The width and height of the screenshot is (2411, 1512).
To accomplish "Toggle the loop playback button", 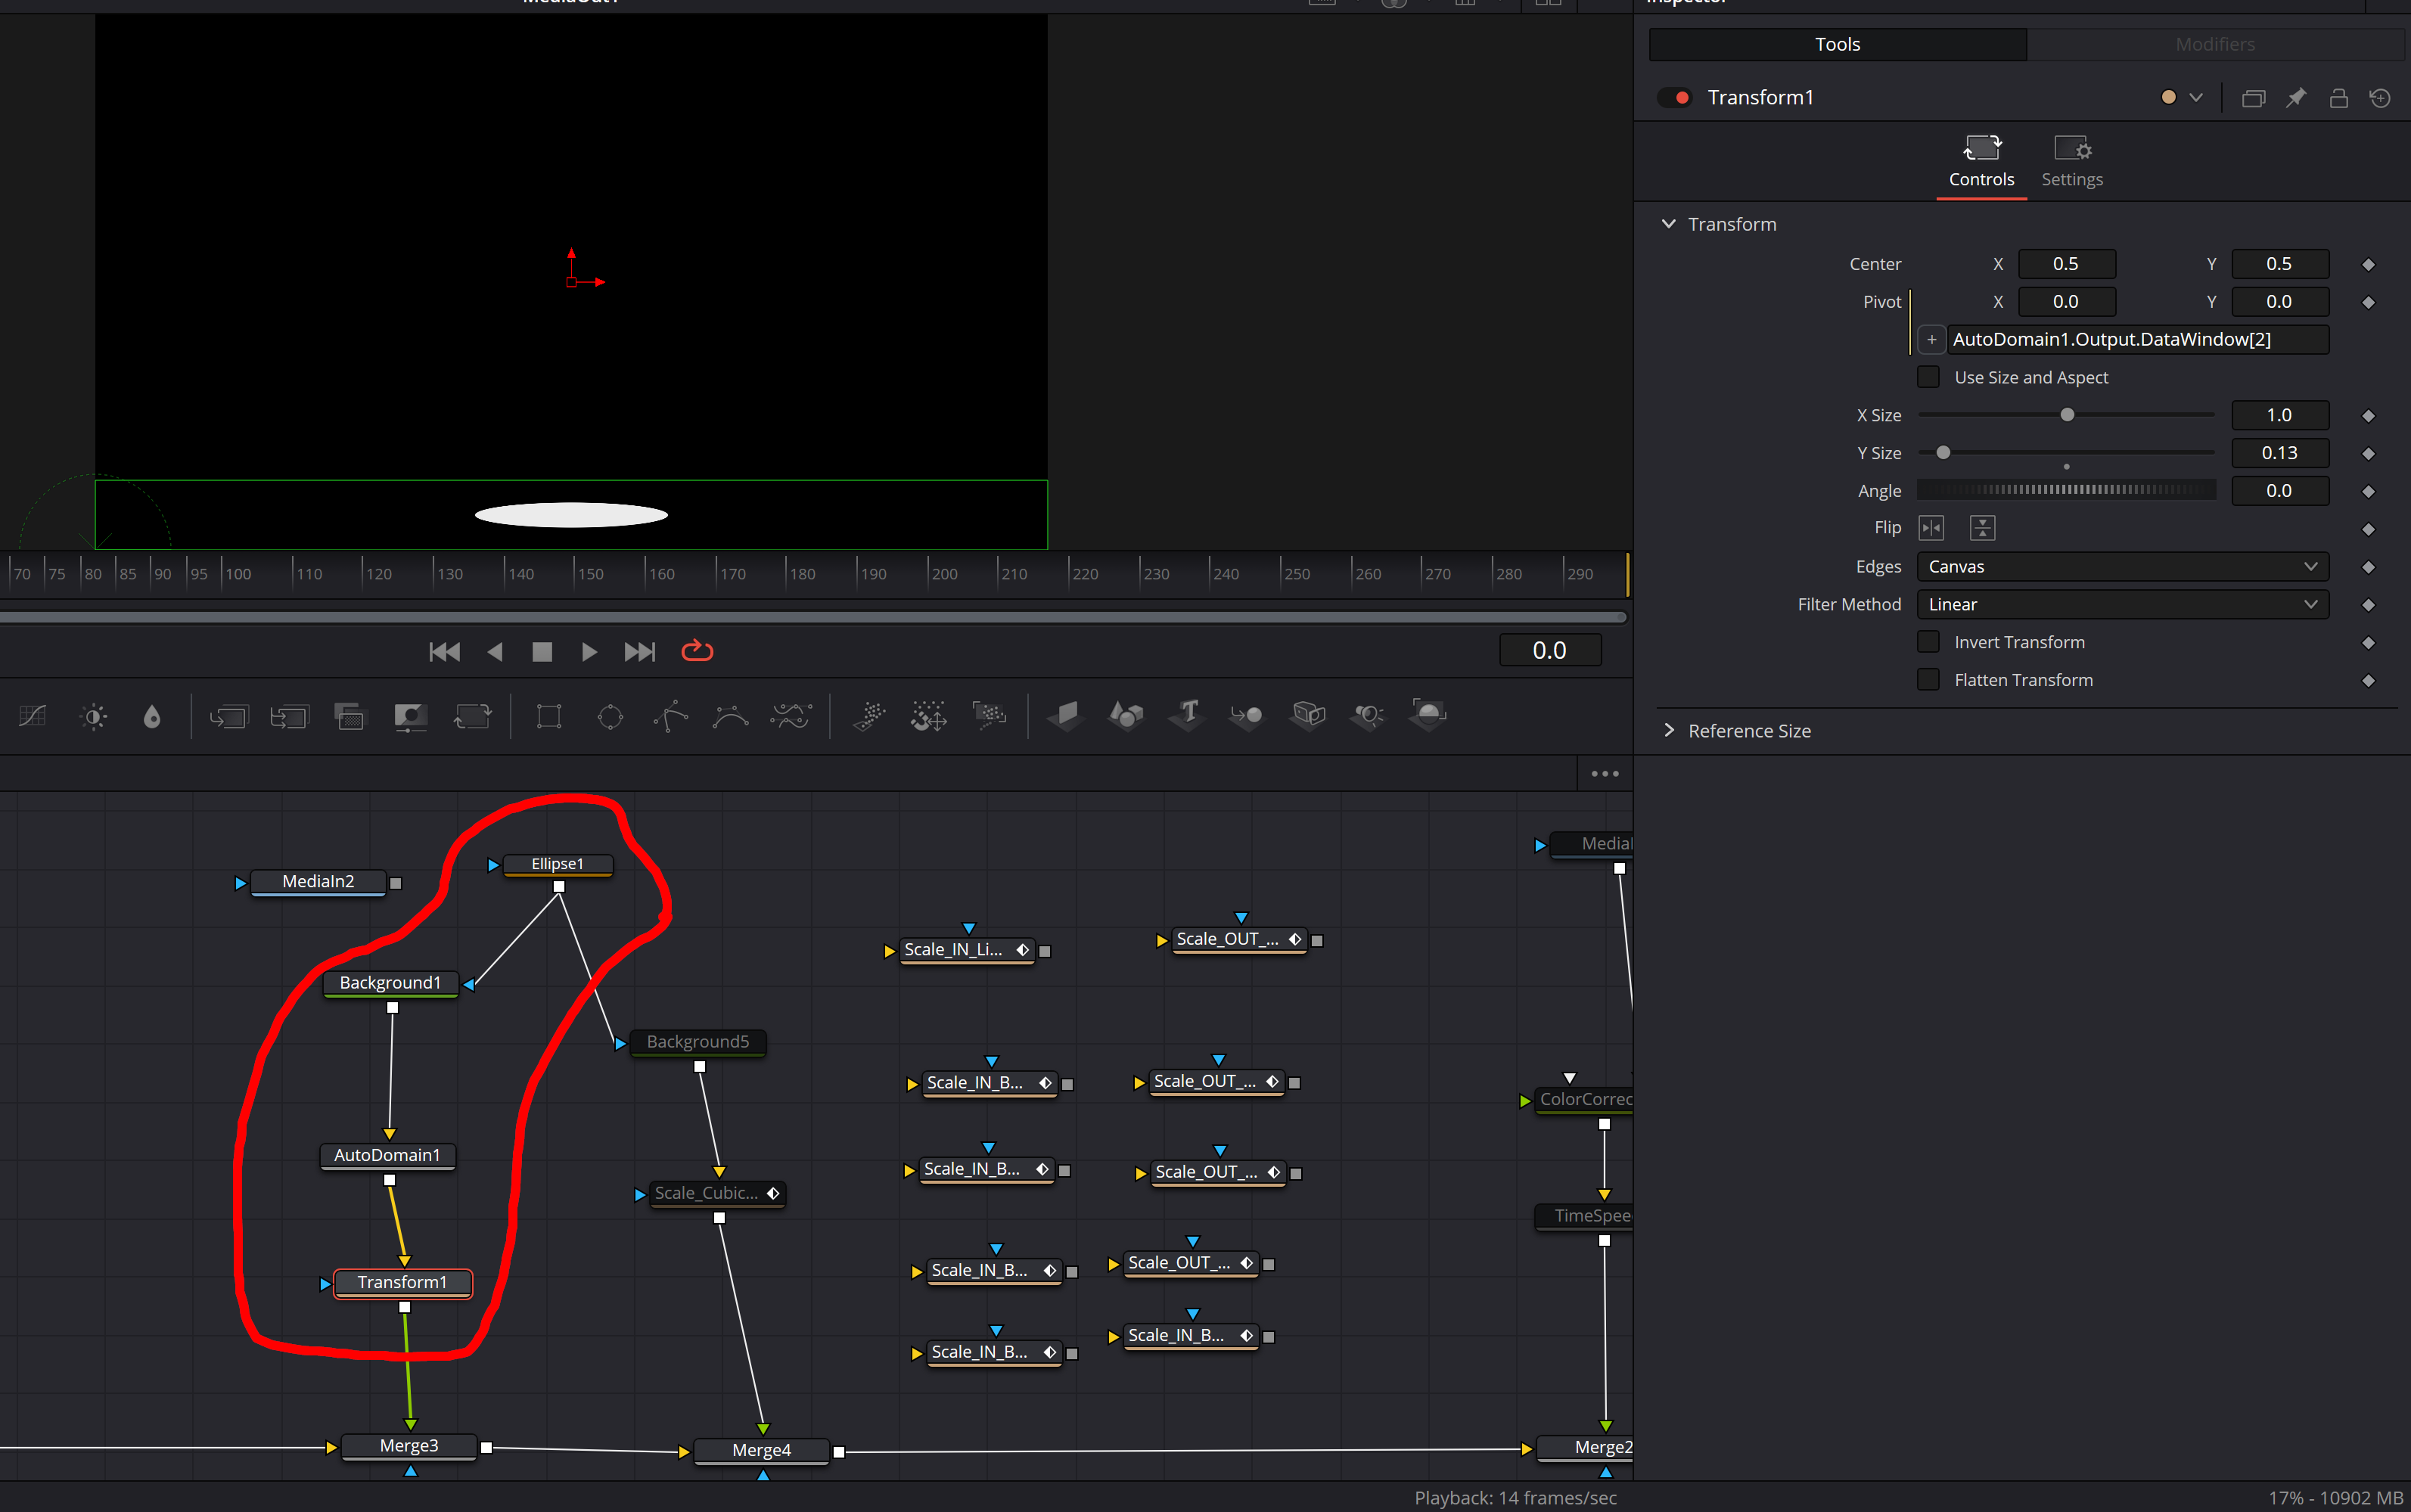I will click(697, 651).
